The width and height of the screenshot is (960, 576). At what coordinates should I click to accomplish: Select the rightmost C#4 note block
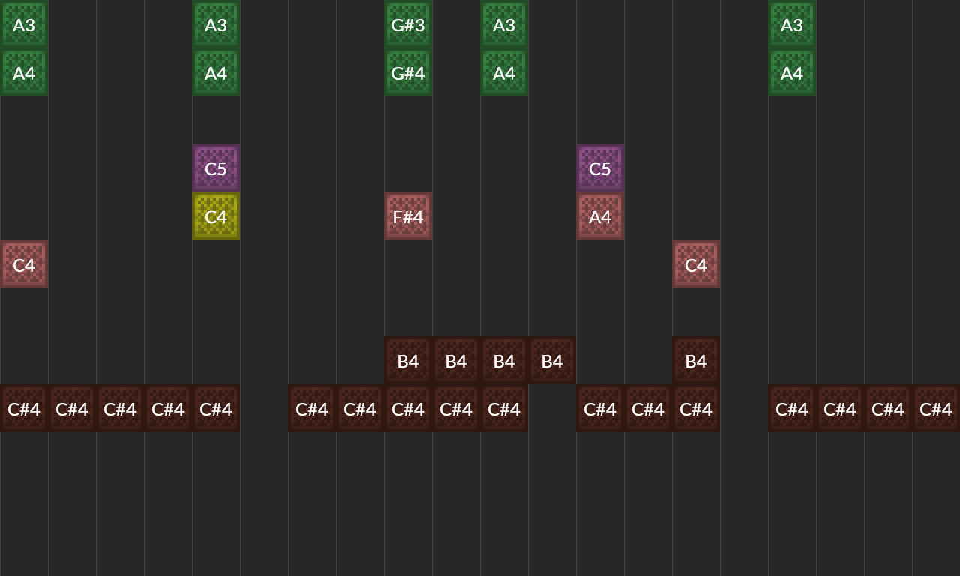point(936,408)
